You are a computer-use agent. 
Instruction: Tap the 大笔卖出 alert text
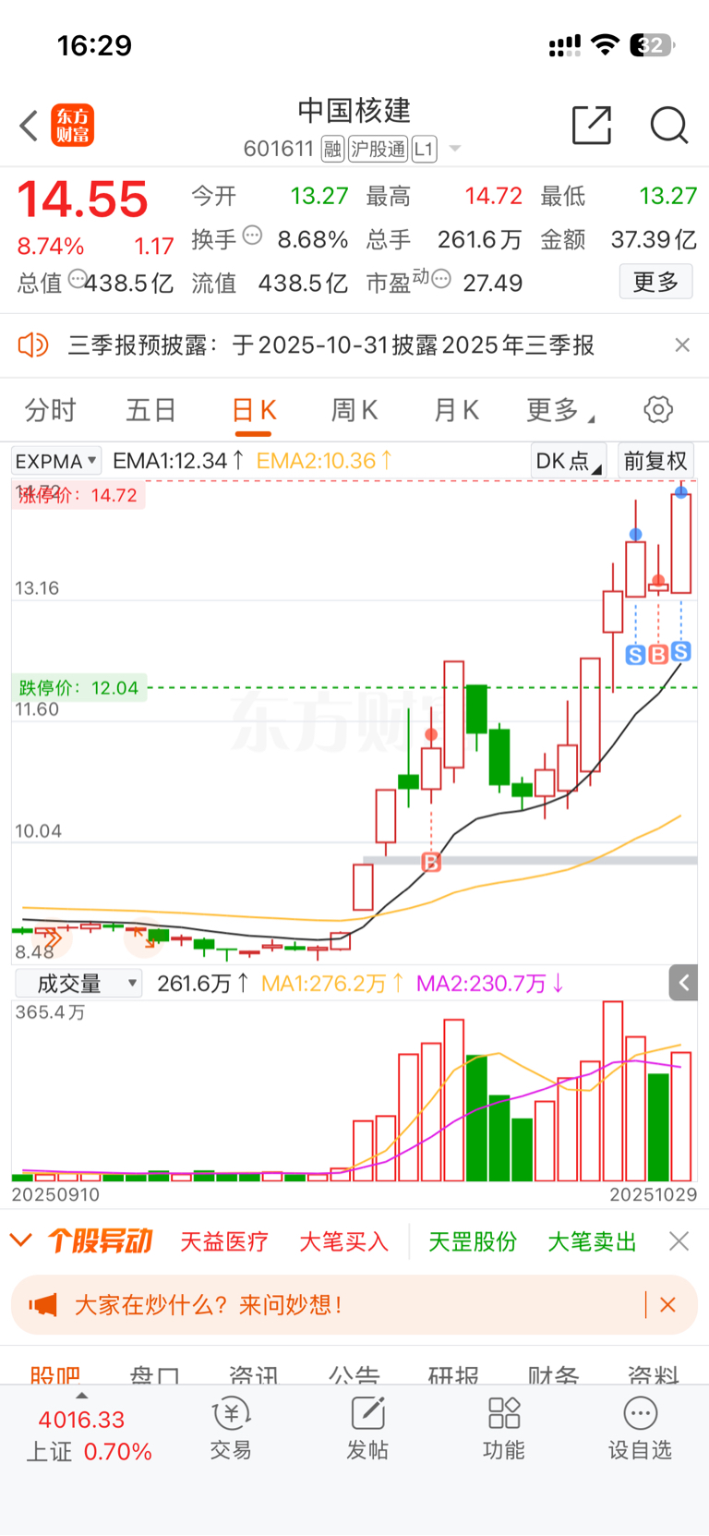click(593, 1241)
